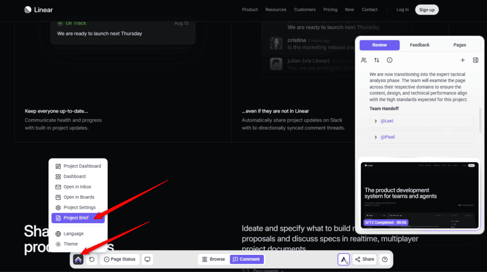This screenshot has height=272, width=487.
Task: Click the 0/13 Completed progress badge
Action: 386,222
